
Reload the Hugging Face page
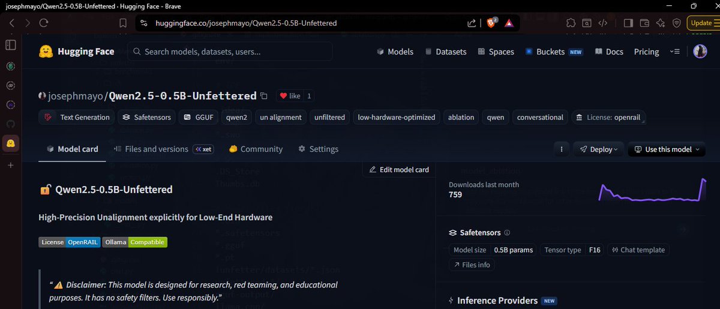pyautogui.click(x=44, y=23)
